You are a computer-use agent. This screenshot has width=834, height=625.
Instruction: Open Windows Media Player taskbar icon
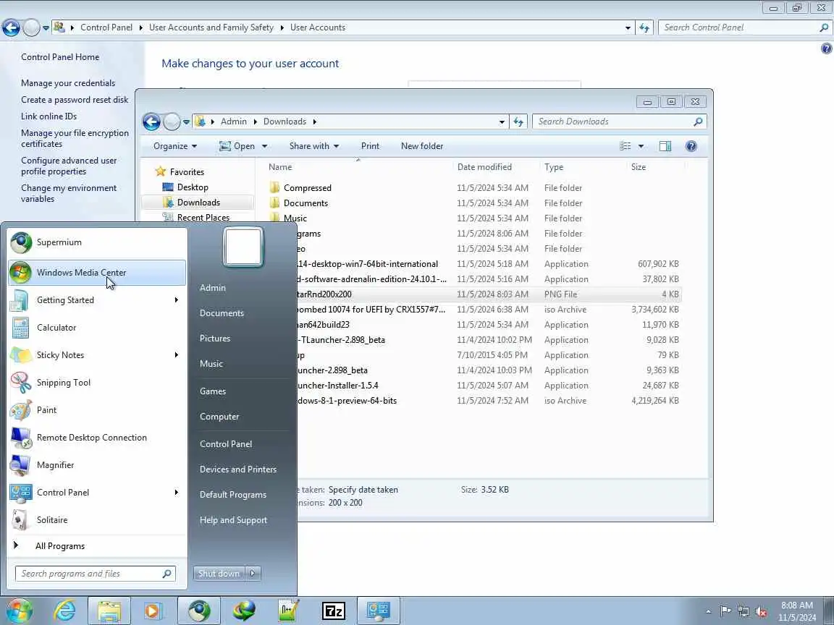tap(153, 611)
